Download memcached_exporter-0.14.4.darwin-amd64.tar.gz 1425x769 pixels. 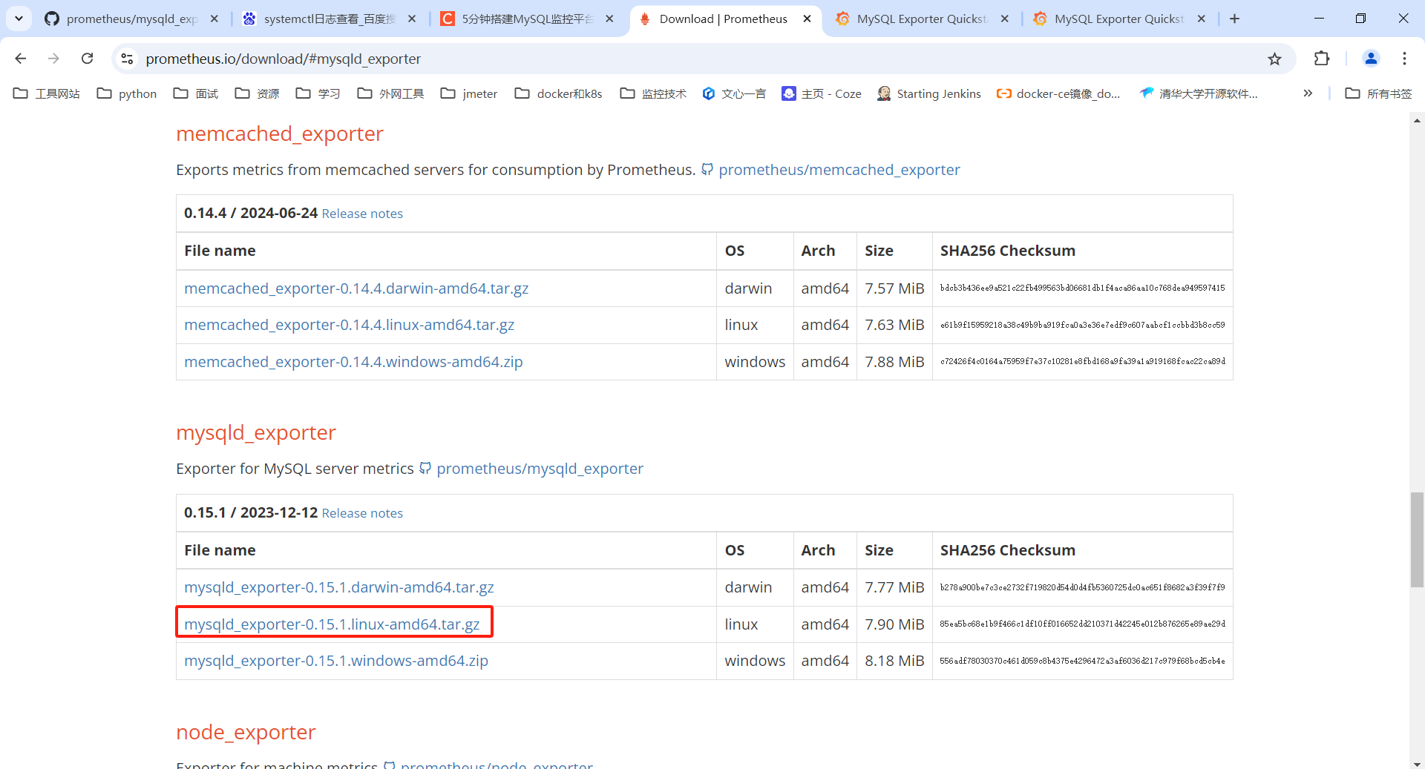point(356,288)
